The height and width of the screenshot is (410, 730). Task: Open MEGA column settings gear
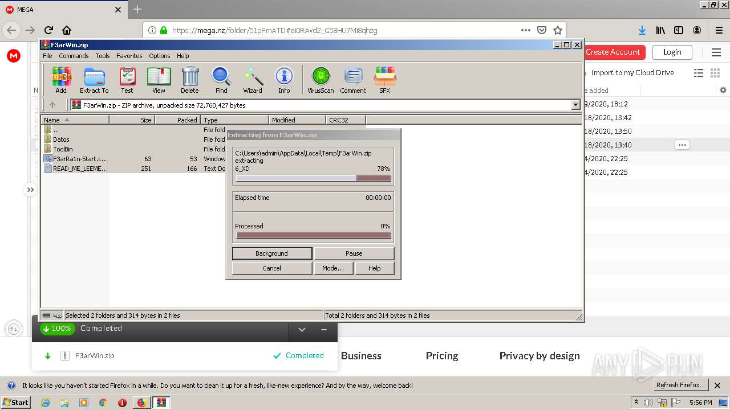pos(723,90)
